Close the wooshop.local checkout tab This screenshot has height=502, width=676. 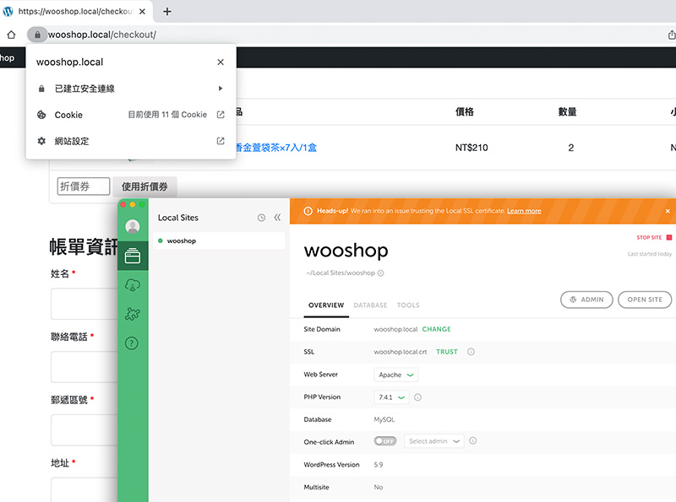tap(142, 12)
